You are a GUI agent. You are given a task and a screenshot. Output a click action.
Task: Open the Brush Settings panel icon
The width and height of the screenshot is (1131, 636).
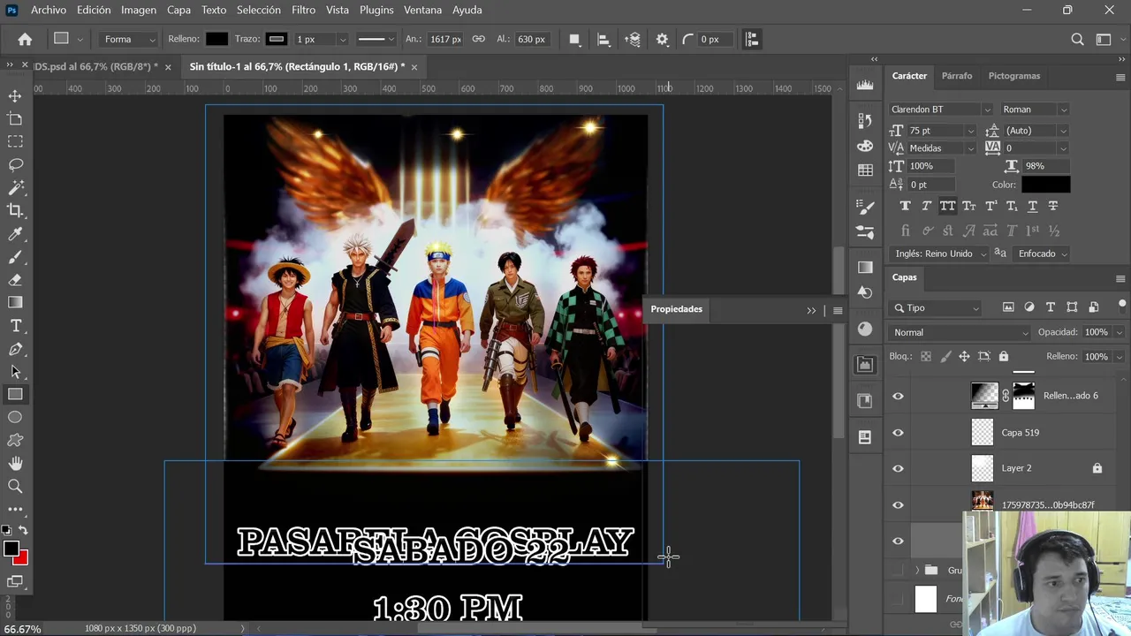coord(865,206)
